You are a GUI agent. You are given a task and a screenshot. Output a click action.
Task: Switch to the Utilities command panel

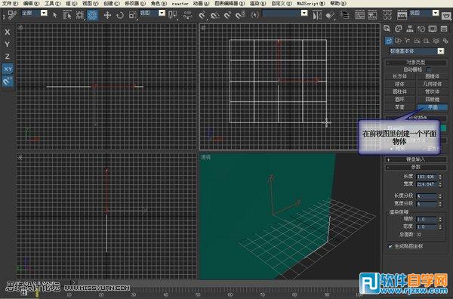pyautogui.click(x=444, y=29)
